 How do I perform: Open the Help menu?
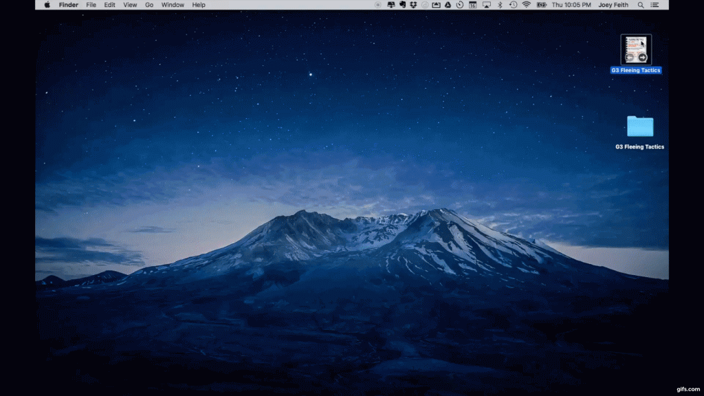[x=199, y=5]
